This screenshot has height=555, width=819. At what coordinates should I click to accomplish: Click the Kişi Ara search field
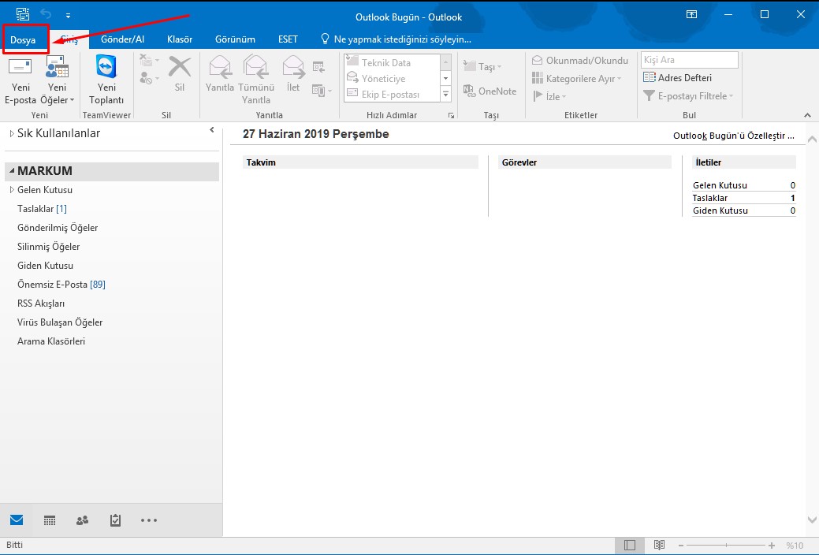690,60
